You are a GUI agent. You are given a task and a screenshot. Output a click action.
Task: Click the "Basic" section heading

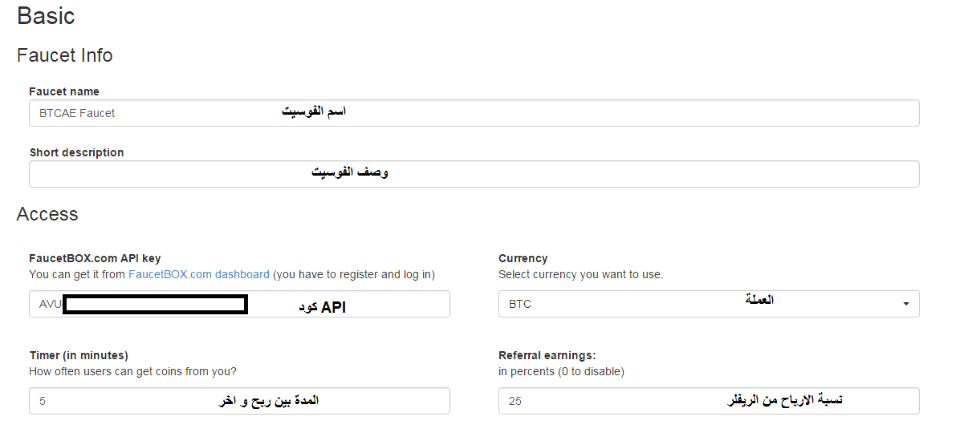pyautogui.click(x=46, y=16)
